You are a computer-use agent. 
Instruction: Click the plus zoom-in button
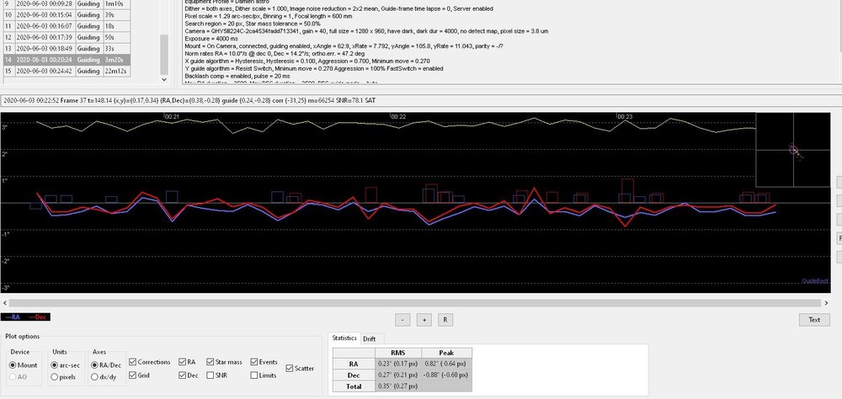pyautogui.click(x=424, y=320)
